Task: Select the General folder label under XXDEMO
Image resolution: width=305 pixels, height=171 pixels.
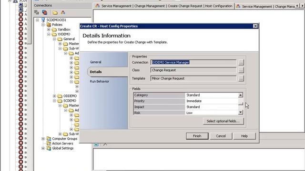Action: (x=69, y=39)
